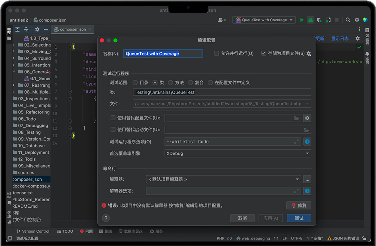Image resolution: width=376 pixels, height=246 pixels.
Task: Open interpreter settings with the ellipsis button
Action: pos(307,179)
